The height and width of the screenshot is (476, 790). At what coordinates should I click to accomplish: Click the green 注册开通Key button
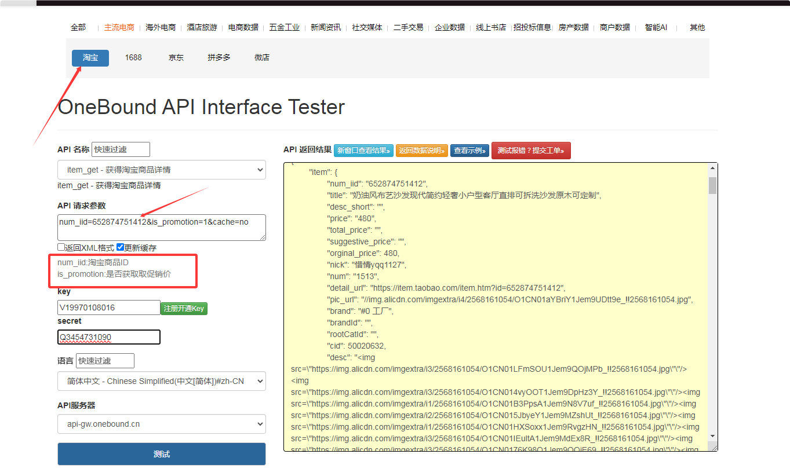(184, 309)
